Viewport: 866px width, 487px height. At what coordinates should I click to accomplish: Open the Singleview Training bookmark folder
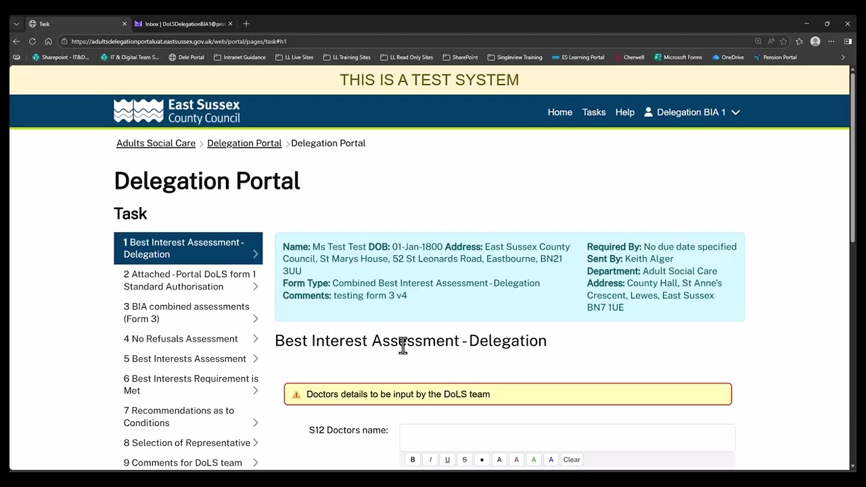coord(515,57)
